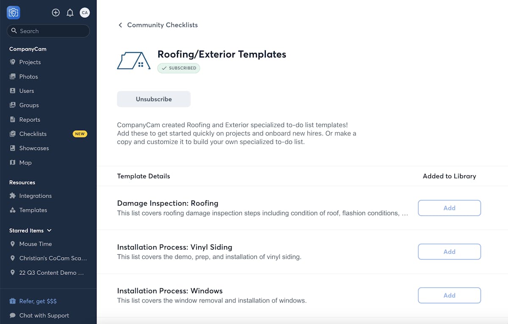
Task: Add the Installation Process: Windows template
Action: point(449,295)
